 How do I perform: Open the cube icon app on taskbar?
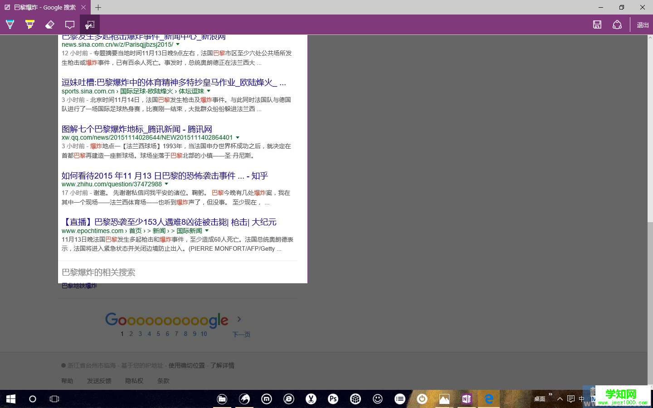coord(356,399)
